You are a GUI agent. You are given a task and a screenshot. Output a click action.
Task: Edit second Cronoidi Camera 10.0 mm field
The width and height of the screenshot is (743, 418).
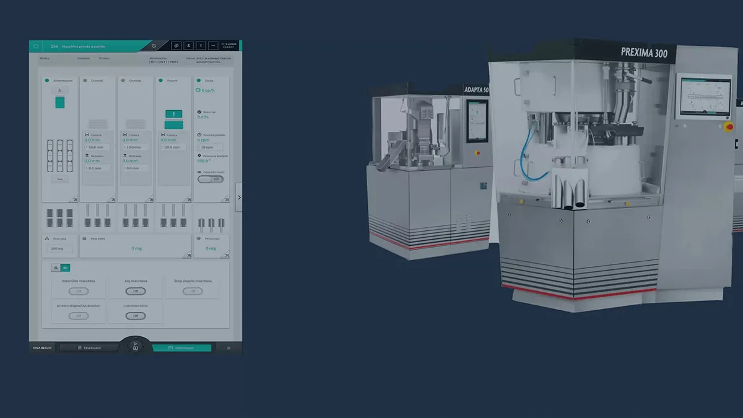136,147
